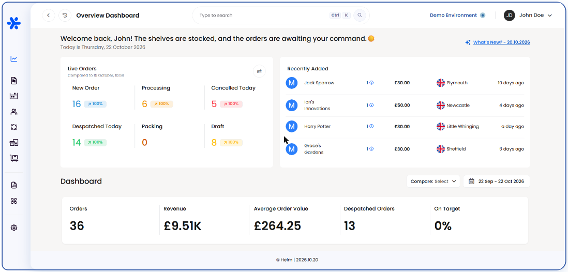Open the 22 Sep - 22 Oct 2026 date picker
The image size is (568, 272).
[496, 182]
